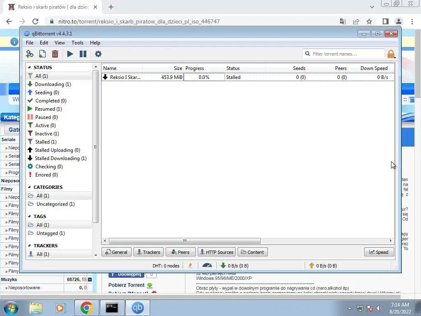Bookmark the page with the star icon
The width and height of the screenshot is (421, 316).
[x=369, y=21]
